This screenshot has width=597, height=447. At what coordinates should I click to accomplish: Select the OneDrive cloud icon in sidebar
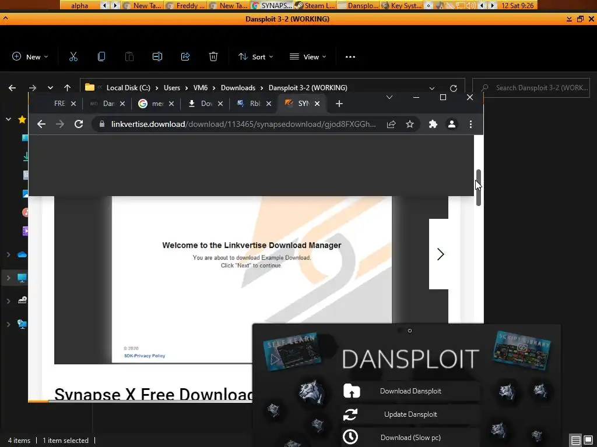pos(22,254)
